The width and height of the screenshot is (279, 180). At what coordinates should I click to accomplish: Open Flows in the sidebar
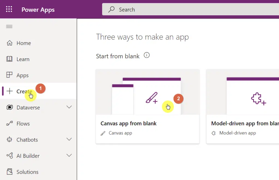[x=38, y=124]
